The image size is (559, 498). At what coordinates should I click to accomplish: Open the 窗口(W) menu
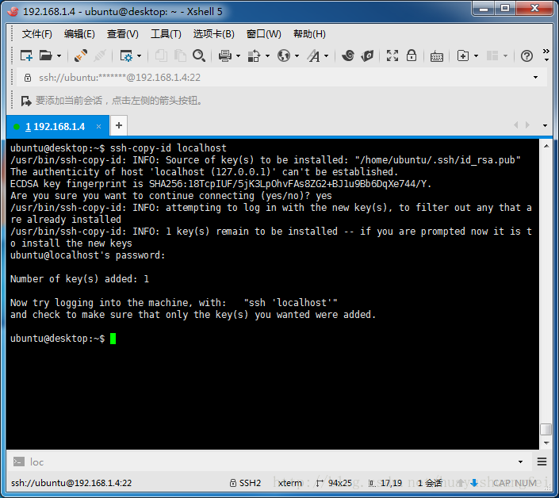pyautogui.click(x=263, y=34)
